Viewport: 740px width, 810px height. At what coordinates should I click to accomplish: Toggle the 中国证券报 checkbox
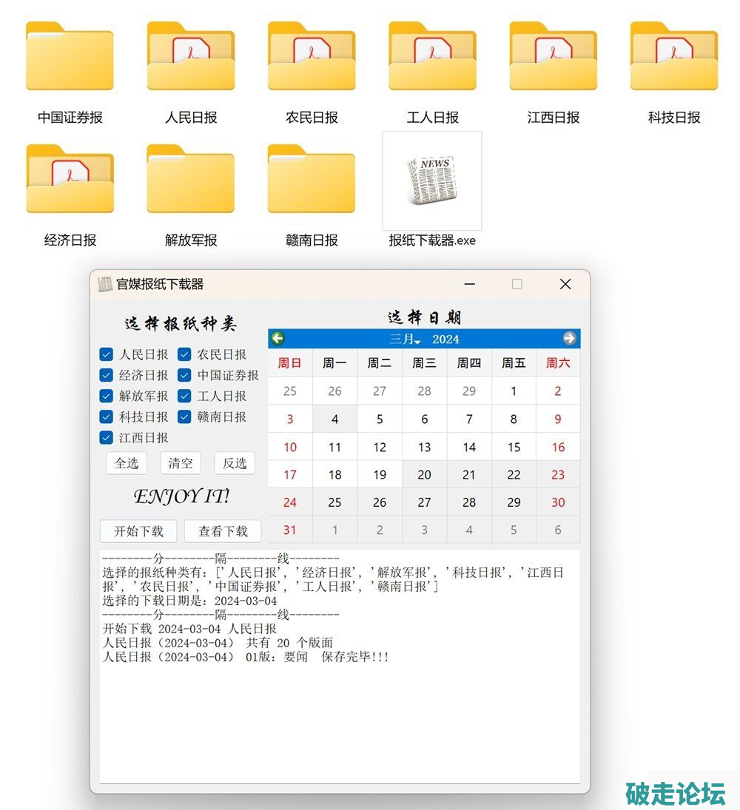click(x=184, y=375)
